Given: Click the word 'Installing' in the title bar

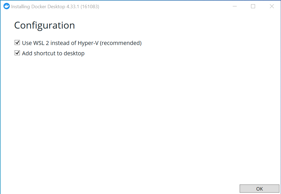Looking at the screenshot, I should coord(21,7).
